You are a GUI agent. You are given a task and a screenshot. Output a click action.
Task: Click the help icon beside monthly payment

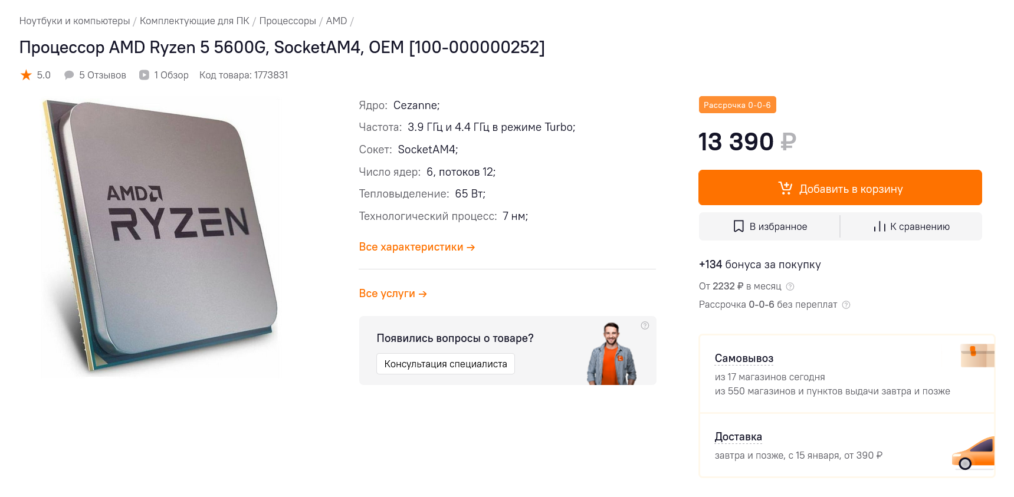(790, 287)
